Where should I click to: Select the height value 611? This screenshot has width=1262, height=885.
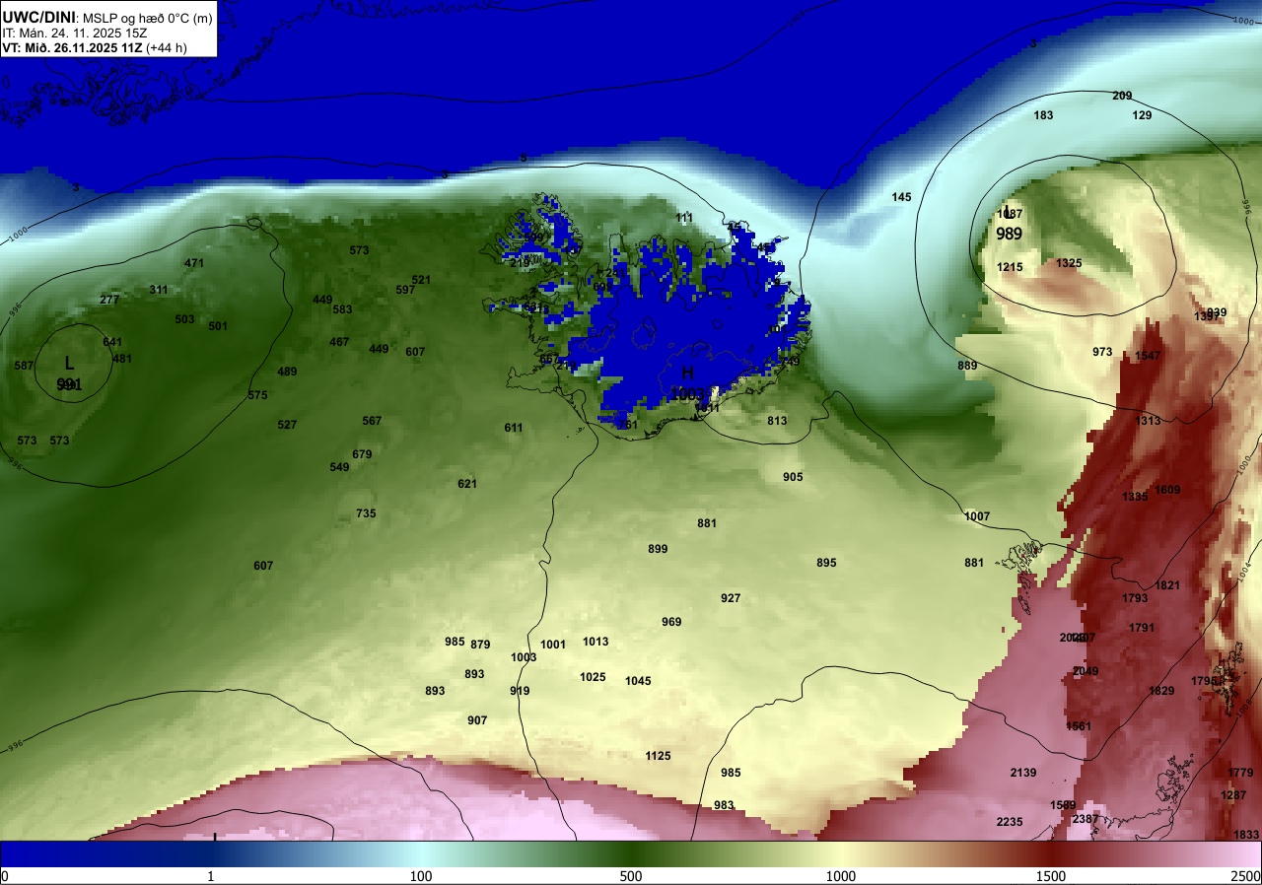click(514, 428)
